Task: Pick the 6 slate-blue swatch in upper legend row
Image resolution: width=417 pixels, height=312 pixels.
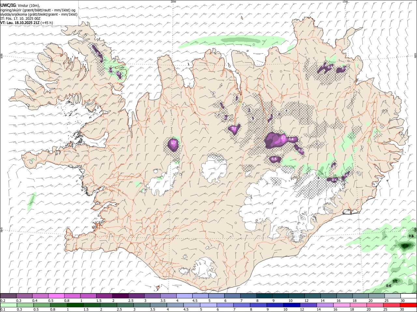Action: pyautogui.click(x=232, y=296)
